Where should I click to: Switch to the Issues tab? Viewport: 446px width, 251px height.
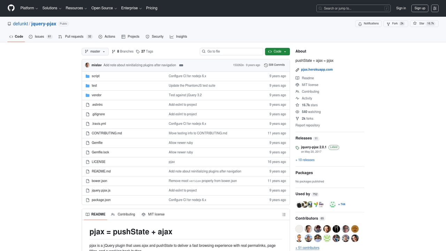click(40, 36)
